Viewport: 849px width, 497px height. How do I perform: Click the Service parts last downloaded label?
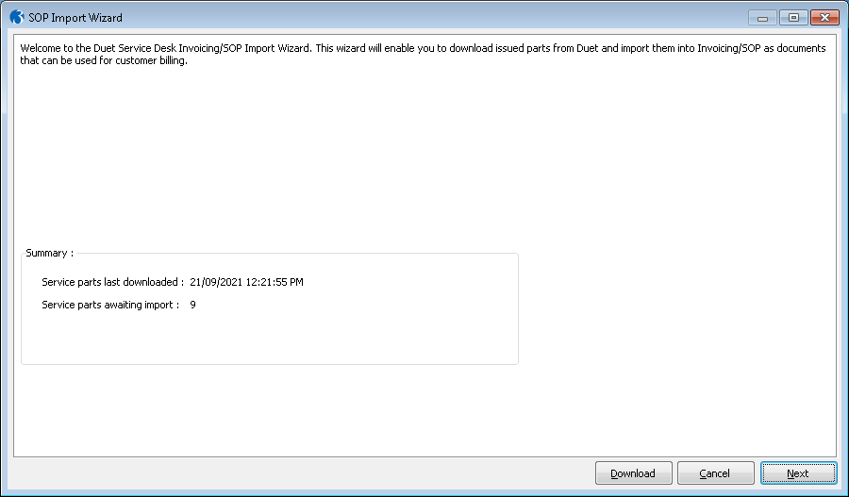point(112,282)
